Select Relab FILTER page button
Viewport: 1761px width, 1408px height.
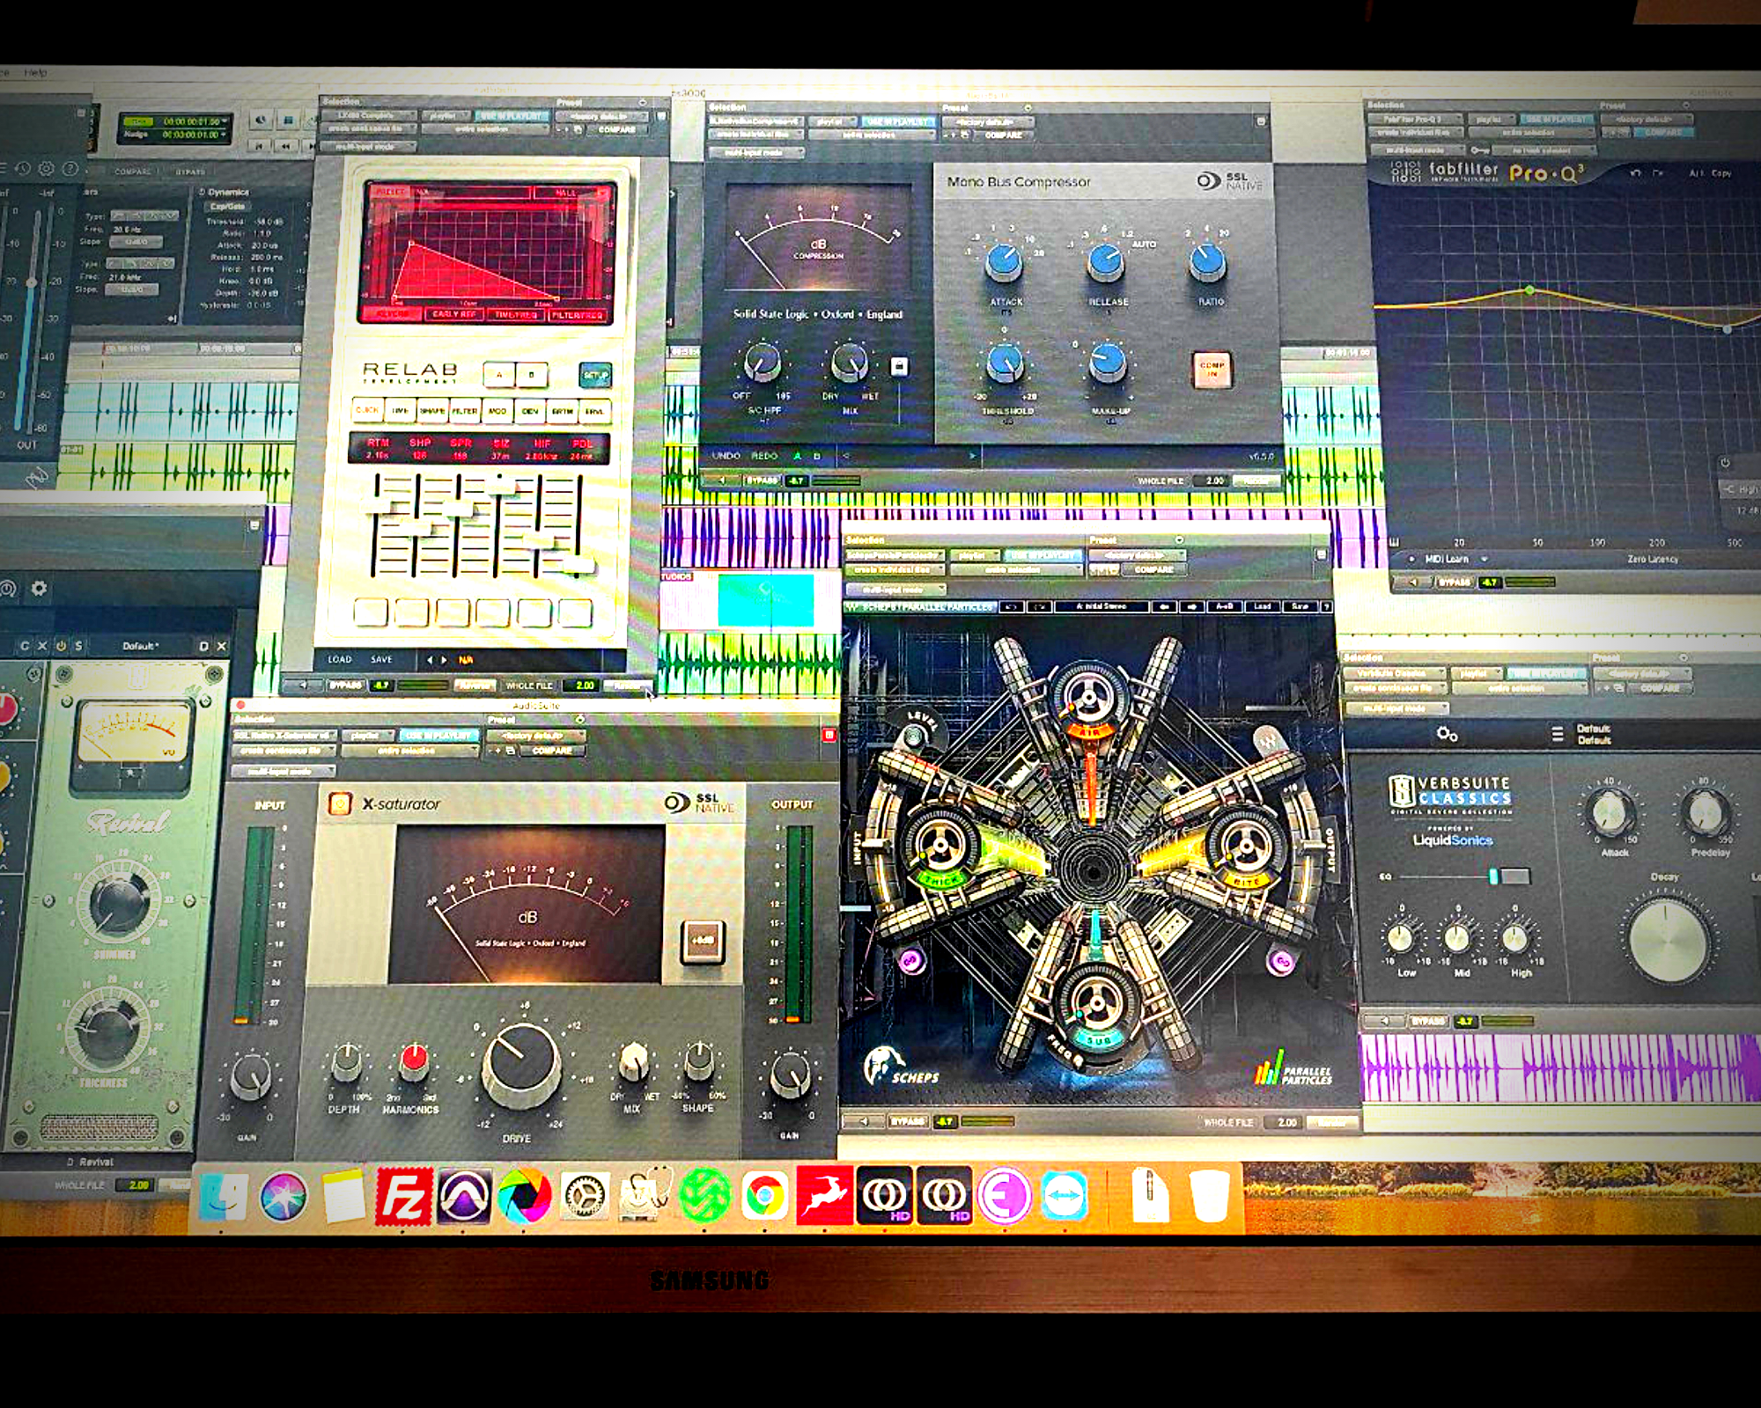pos(465,411)
